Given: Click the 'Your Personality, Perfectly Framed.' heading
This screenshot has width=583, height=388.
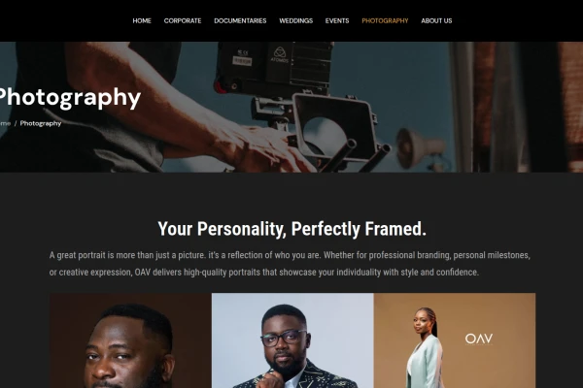Looking at the screenshot, I should (291, 229).
